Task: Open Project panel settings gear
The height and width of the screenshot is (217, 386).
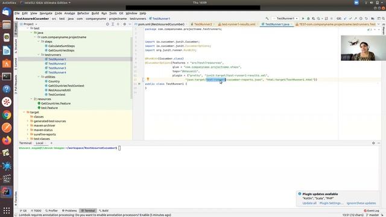Action: (x=125, y=24)
